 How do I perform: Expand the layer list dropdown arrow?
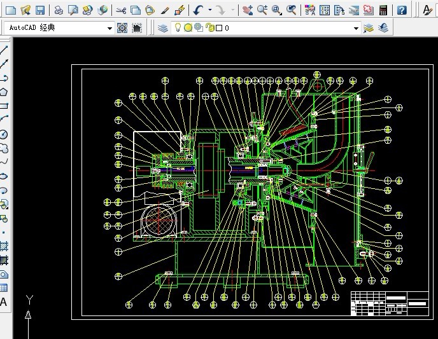coord(356,28)
